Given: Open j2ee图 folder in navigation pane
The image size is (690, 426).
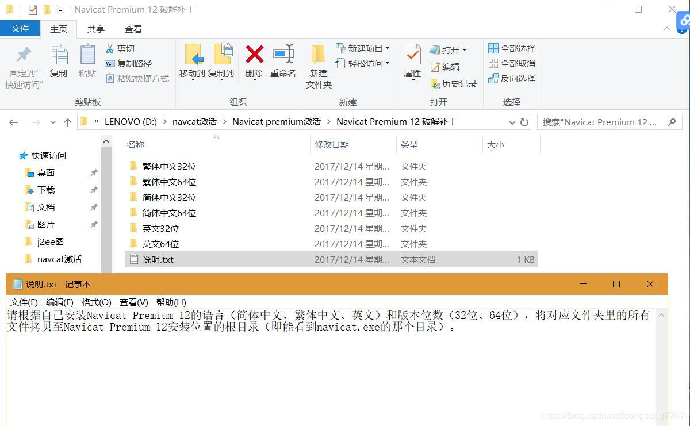Looking at the screenshot, I should (x=44, y=241).
